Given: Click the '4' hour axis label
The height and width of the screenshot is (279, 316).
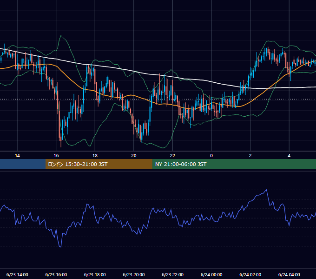Looking at the screenshot, I should pos(289,156).
